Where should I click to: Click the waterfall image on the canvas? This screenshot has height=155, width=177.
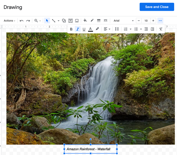pyautogui.click(x=91, y=89)
